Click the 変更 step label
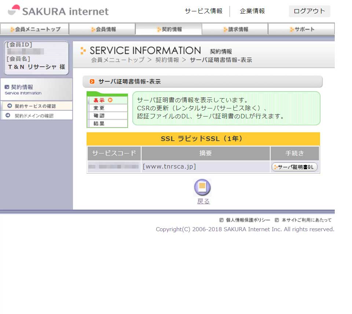352x314 pixels. point(99,108)
